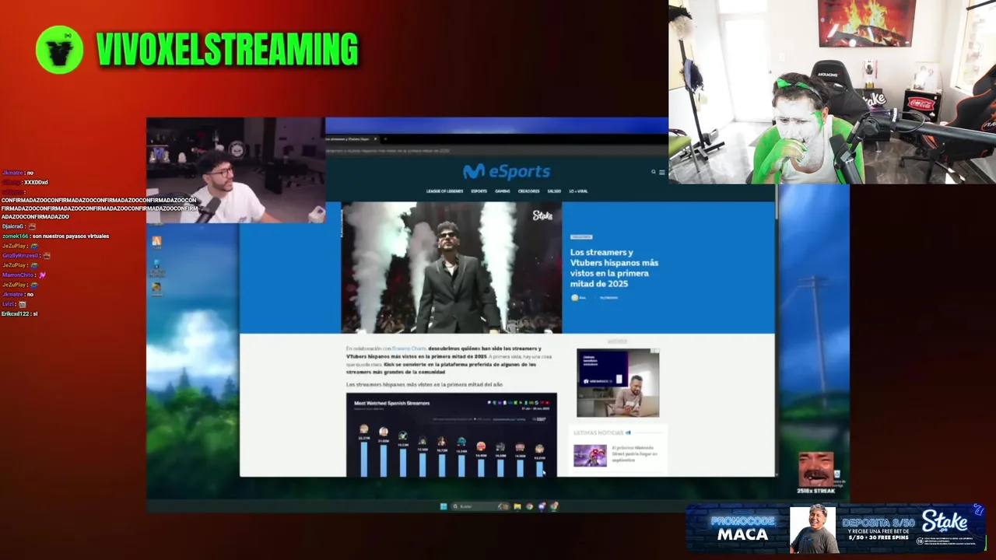Screen dimensions: 996x560
Task: Click the ULTIMAS NOTICIAS heading
Action: click(598, 432)
